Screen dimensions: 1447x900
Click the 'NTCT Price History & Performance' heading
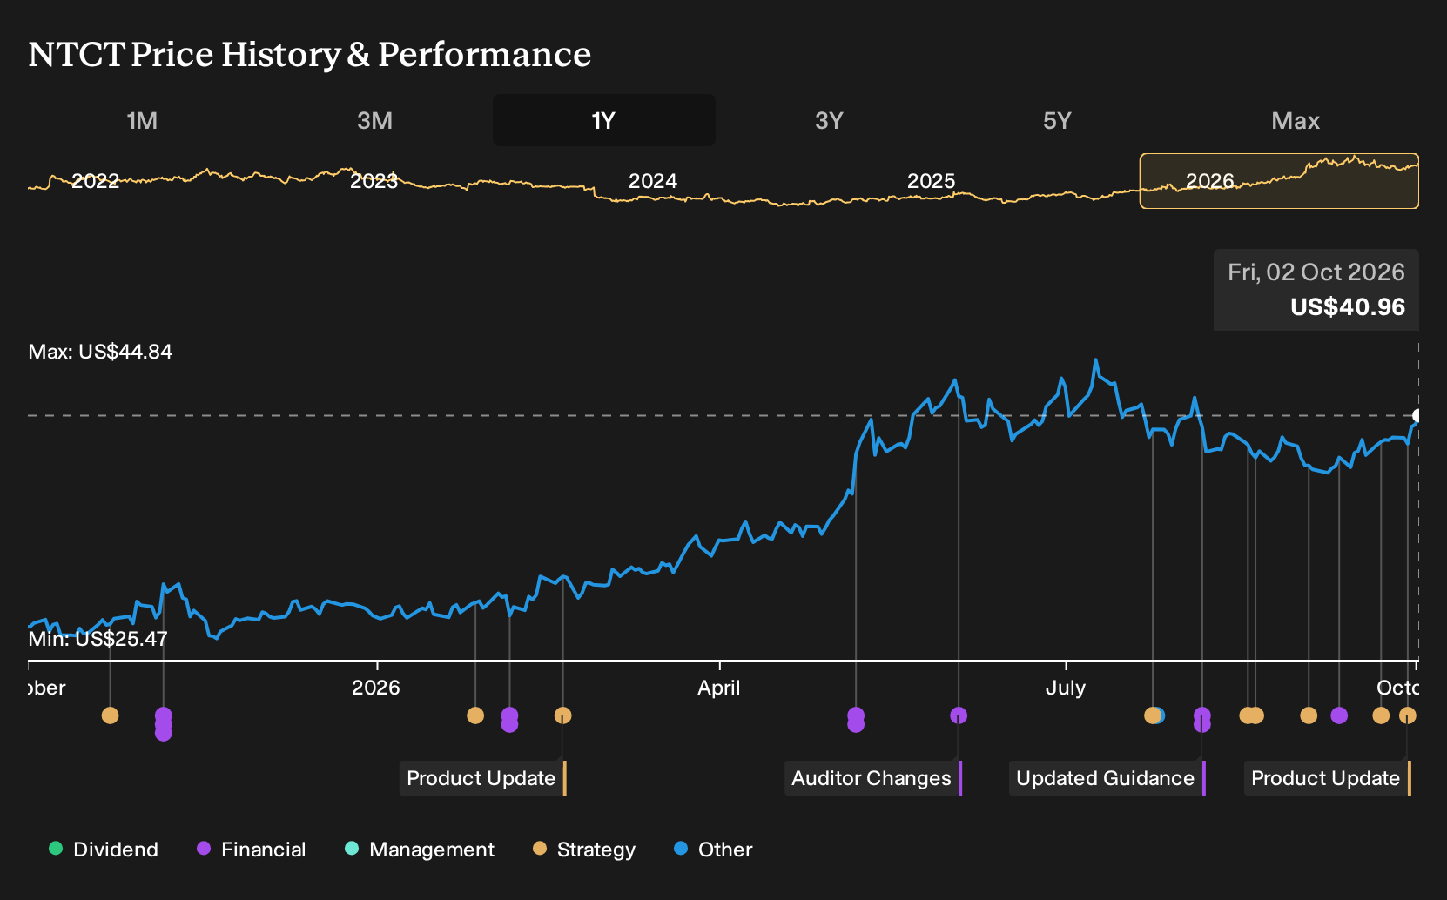[310, 54]
